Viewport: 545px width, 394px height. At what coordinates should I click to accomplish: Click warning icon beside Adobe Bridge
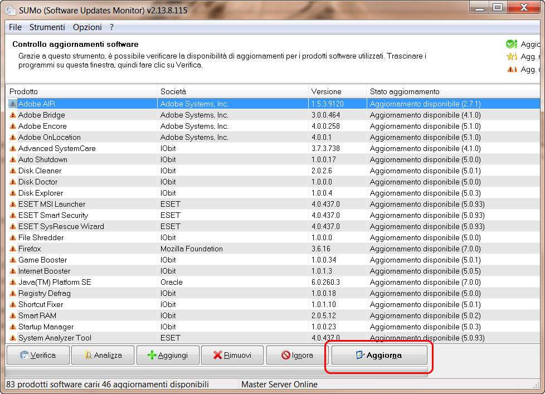13,115
